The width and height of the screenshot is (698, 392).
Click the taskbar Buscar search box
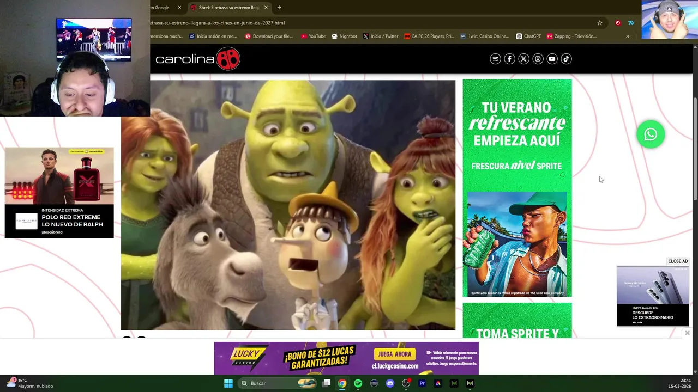(x=279, y=383)
